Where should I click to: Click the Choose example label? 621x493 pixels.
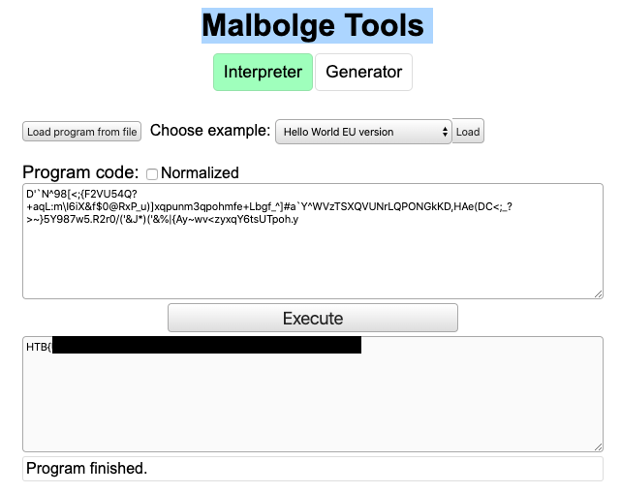pyautogui.click(x=210, y=131)
